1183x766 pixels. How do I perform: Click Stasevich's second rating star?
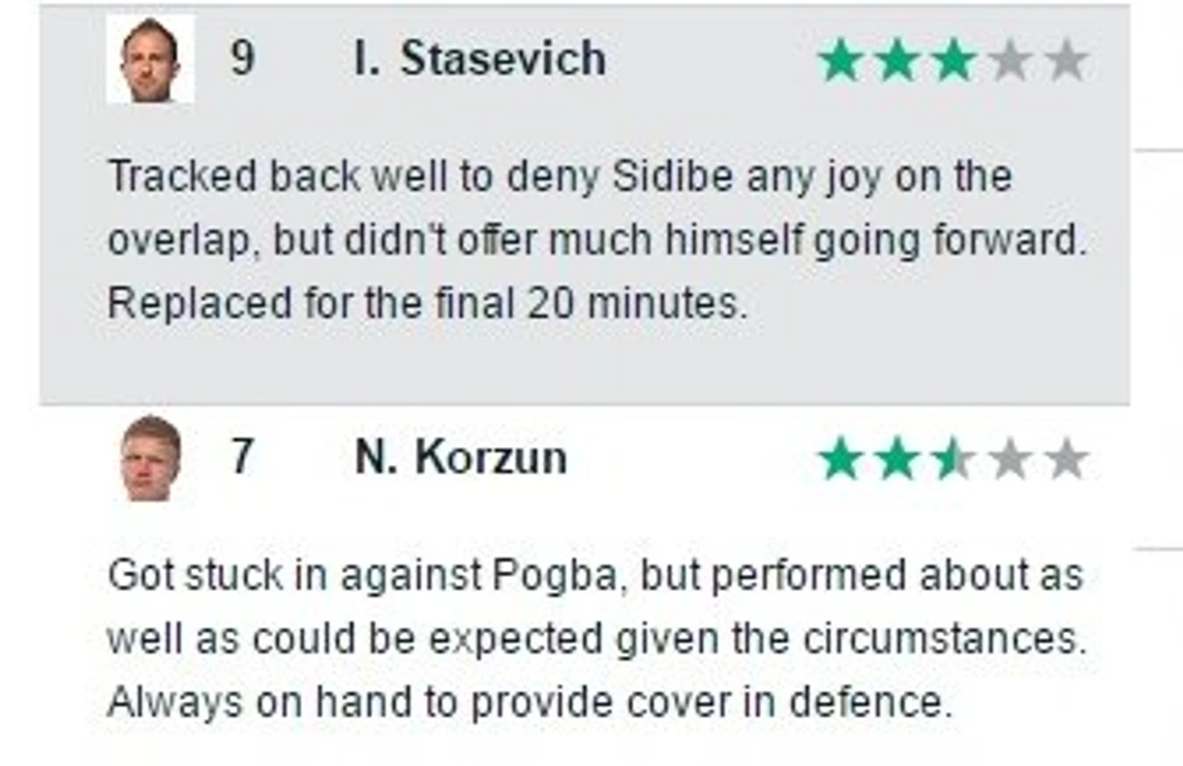(897, 61)
